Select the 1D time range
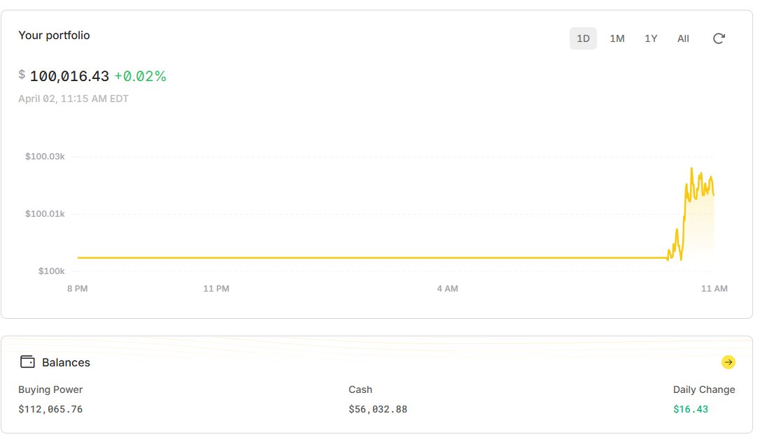Image resolution: width=760 pixels, height=437 pixels. pos(583,38)
